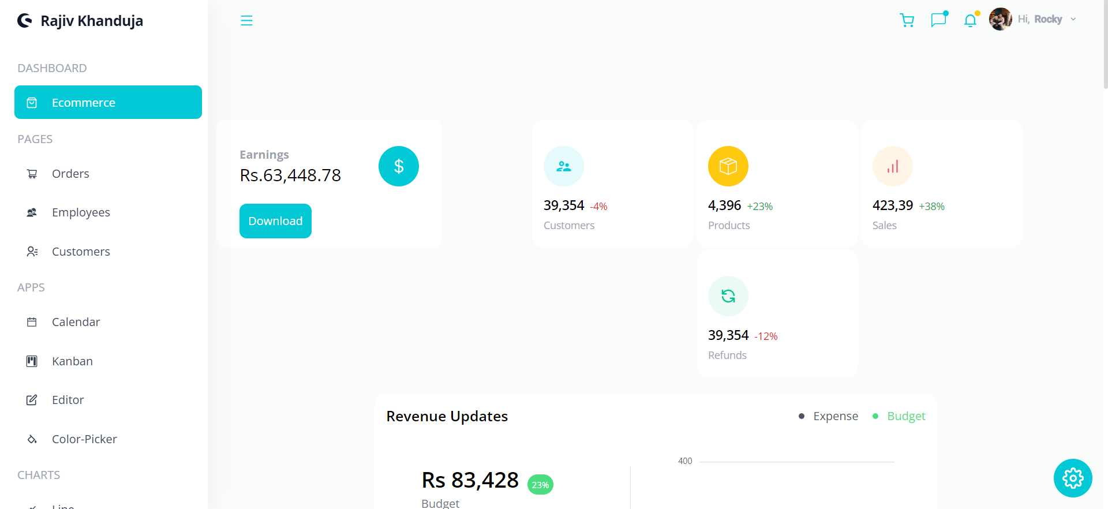
Task: Navigate to Customers in the sidebar
Action: pyautogui.click(x=108, y=252)
